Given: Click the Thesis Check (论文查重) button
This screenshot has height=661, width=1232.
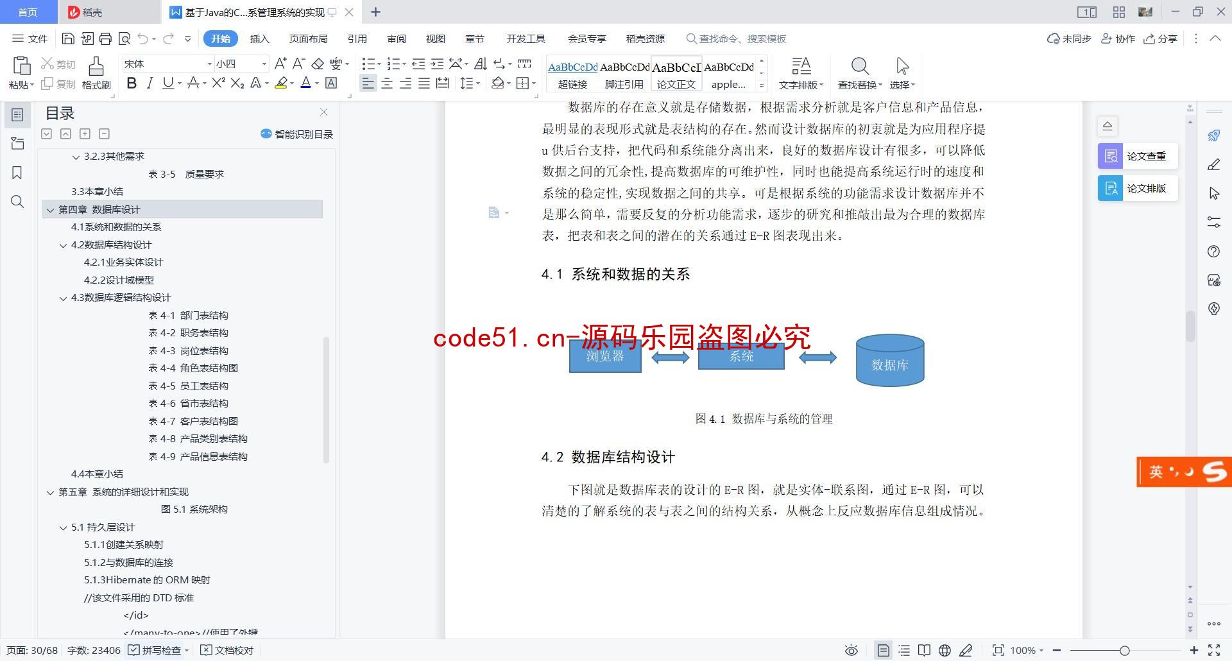Looking at the screenshot, I should [x=1138, y=156].
